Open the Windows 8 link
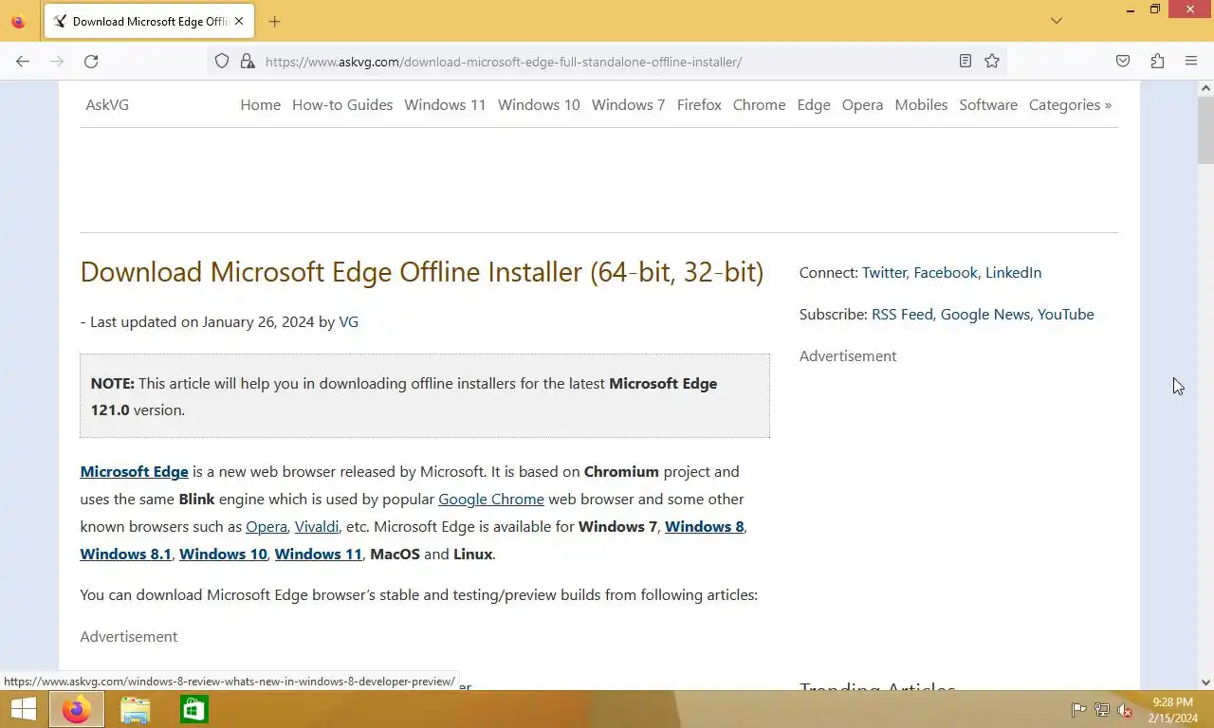This screenshot has height=728, width=1214. pyautogui.click(x=704, y=527)
